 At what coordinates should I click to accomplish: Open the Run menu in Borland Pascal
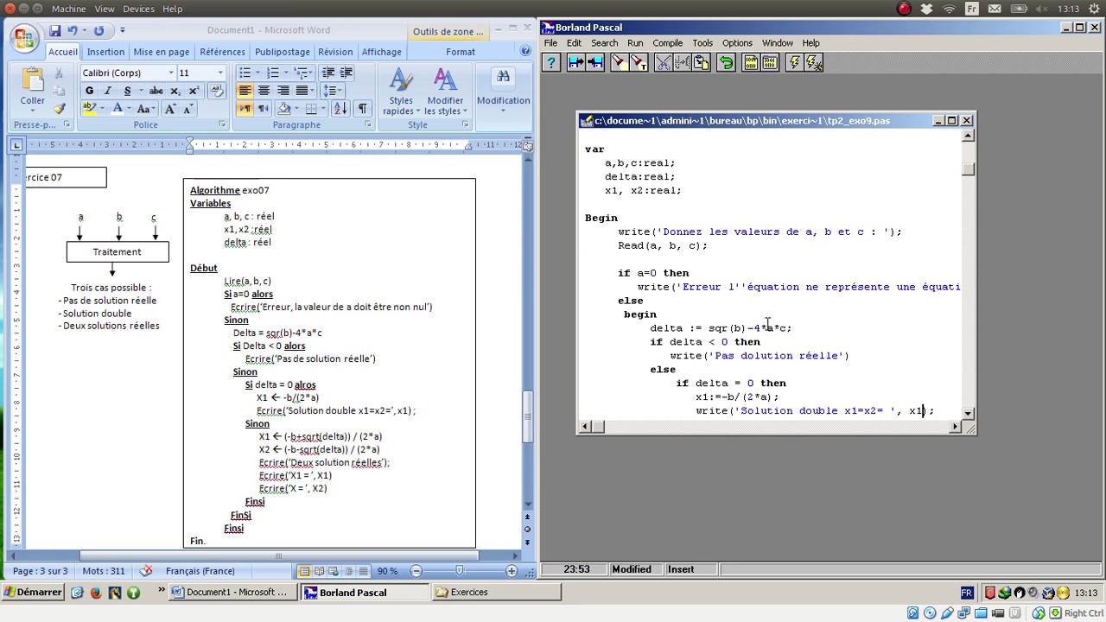point(635,42)
